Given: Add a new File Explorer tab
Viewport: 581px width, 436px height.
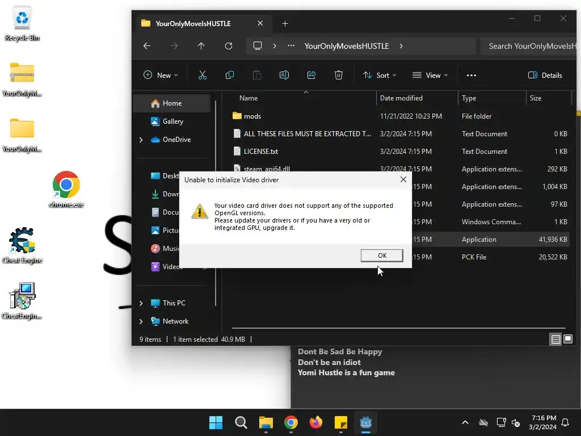Looking at the screenshot, I should [285, 24].
